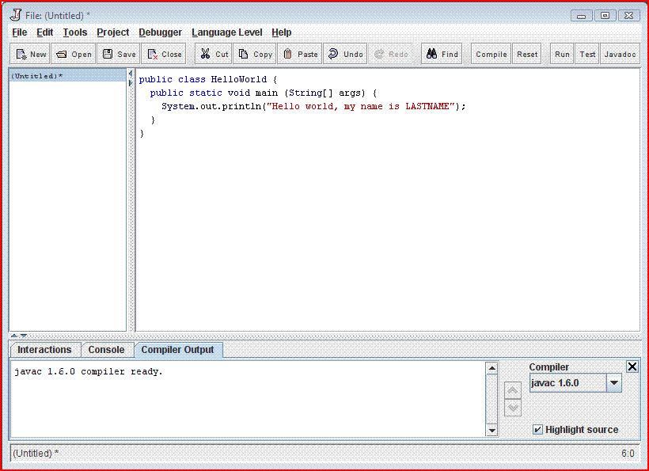Open the Language Level menu
The width and height of the screenshot is (649, 471).
click(227, 32)
